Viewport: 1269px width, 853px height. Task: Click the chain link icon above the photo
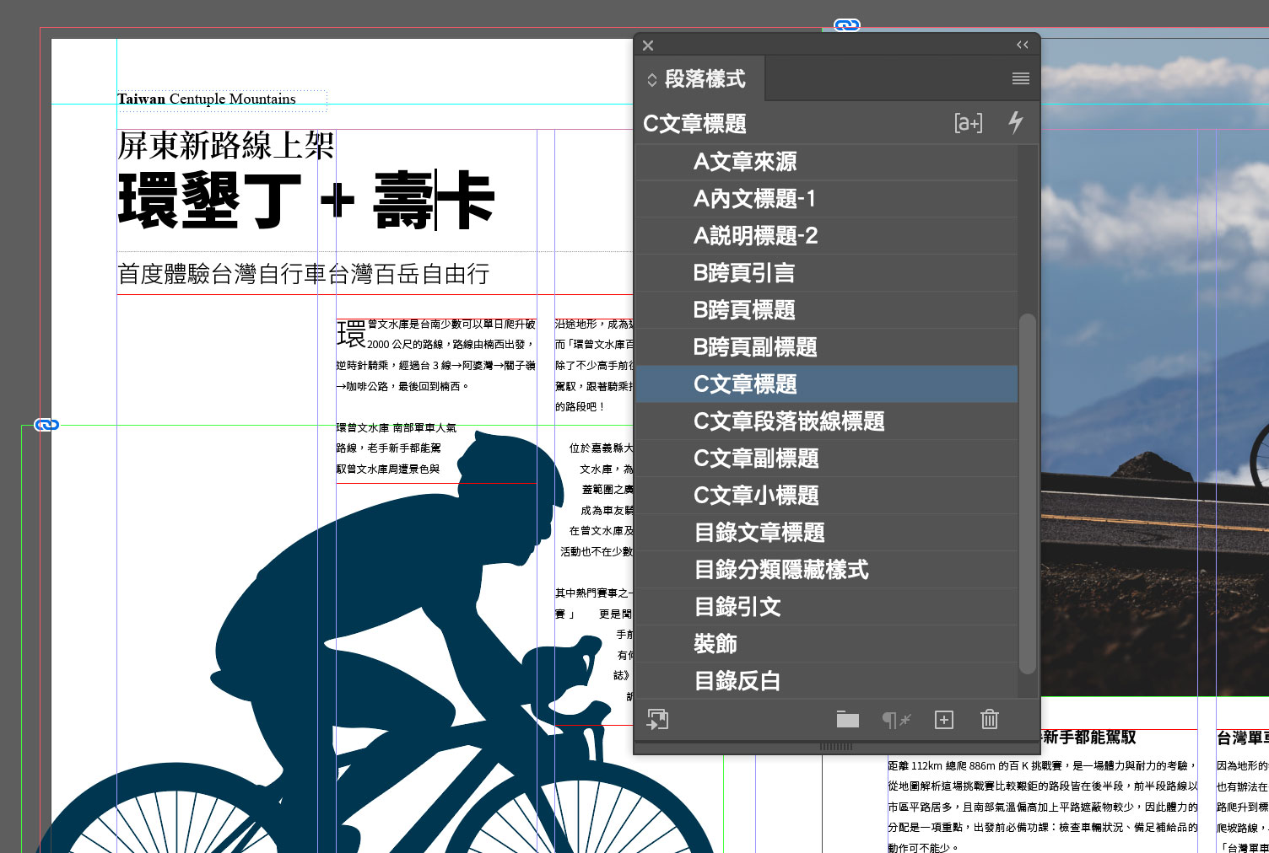coord(846,25)
